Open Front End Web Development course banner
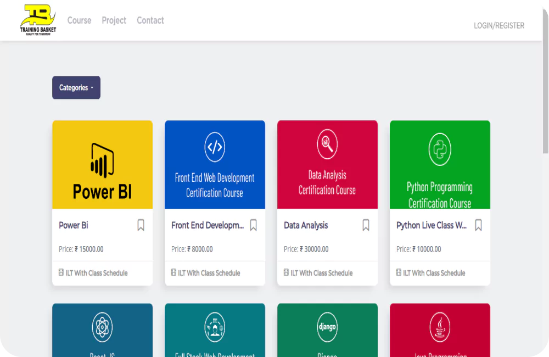This screenshot has width=549, height=357. coord(215,165)
